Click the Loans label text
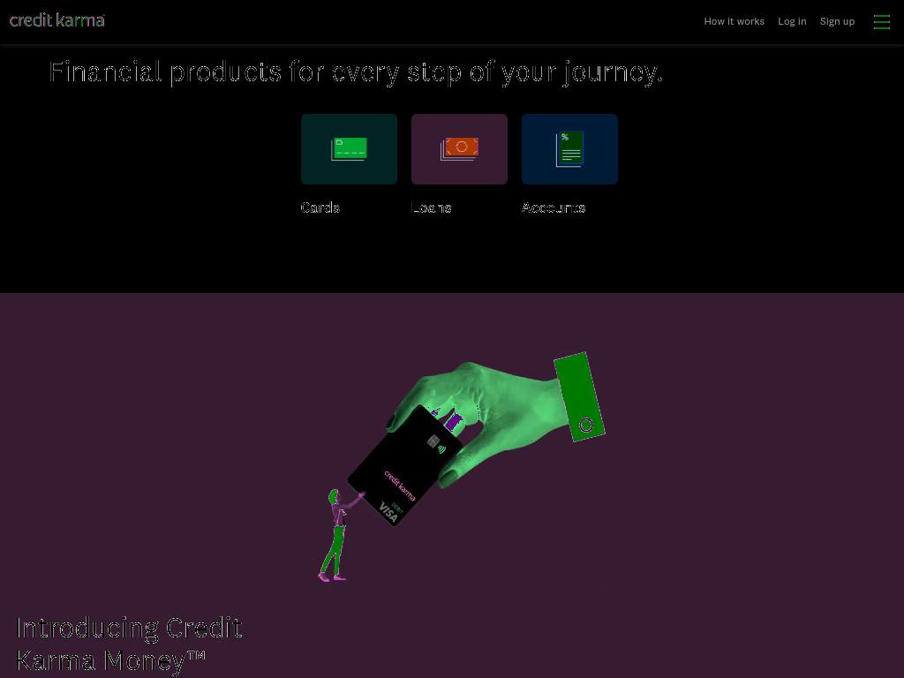904x678 pixels. click(431, 207)
